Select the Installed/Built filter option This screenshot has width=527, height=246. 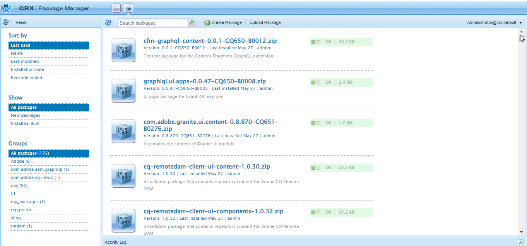click(x=24, y=123)
